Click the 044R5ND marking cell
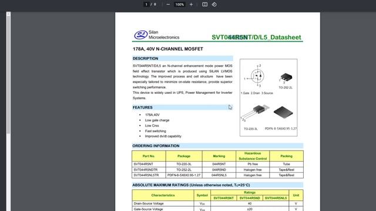 219,169
